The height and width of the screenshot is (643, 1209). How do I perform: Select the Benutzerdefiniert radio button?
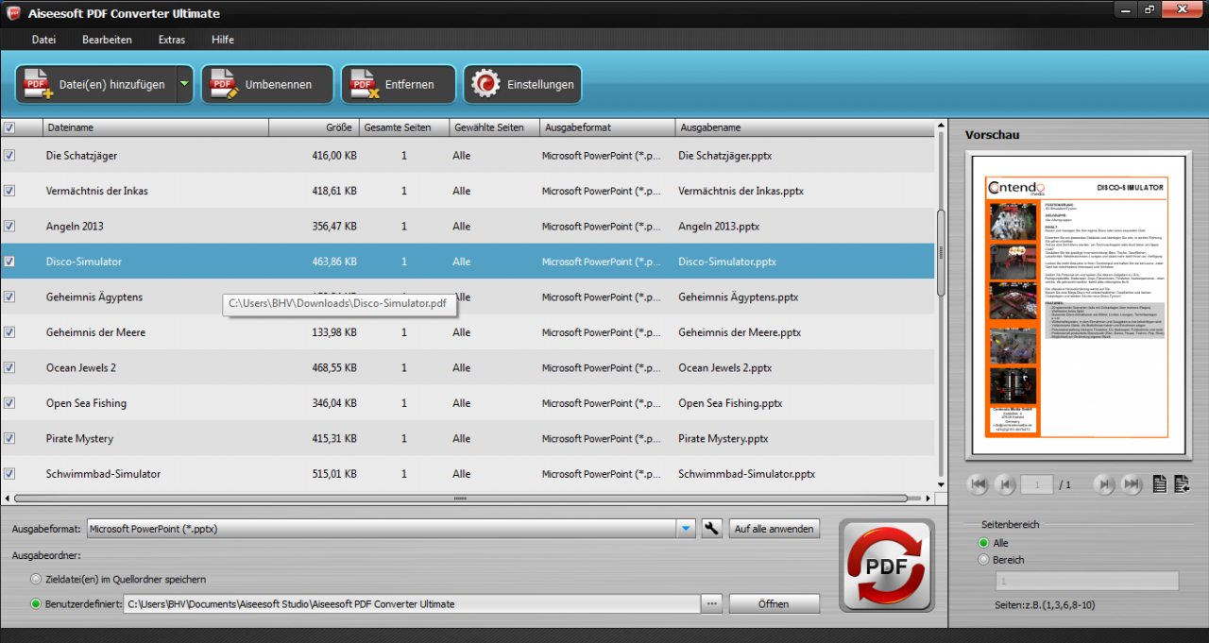click(x=37, y=603)
